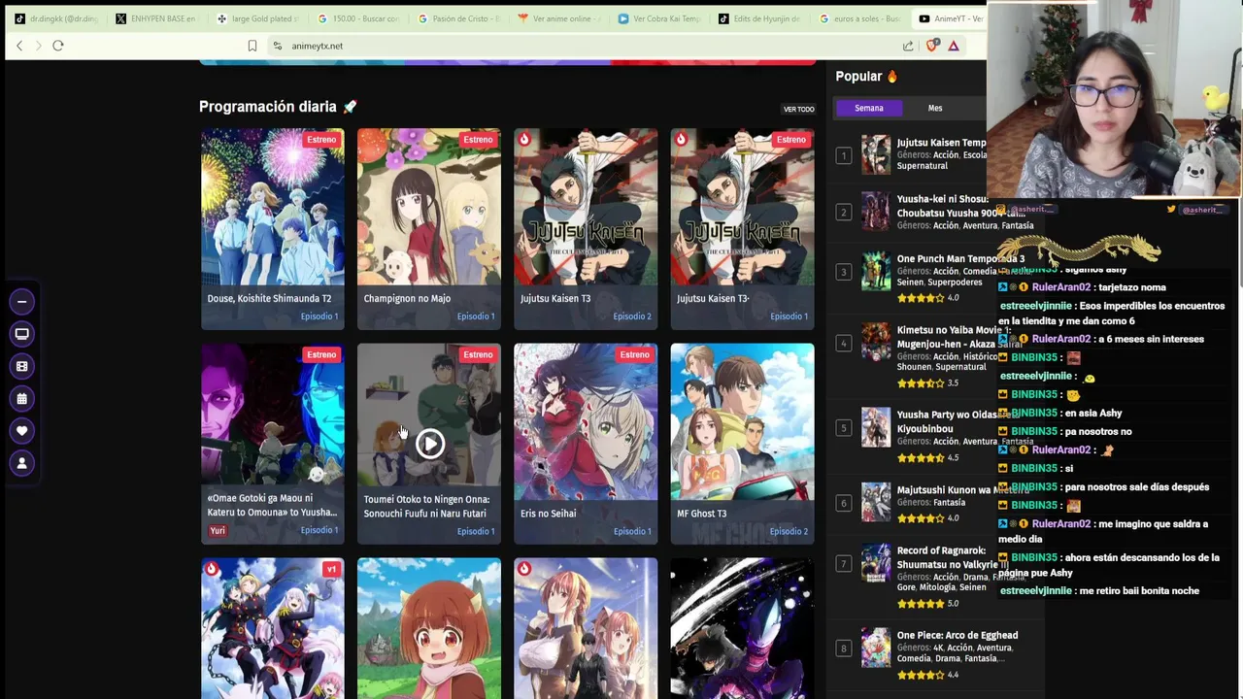
Task: Open fox-eared girl anime thumbnail
Action: 429,628
